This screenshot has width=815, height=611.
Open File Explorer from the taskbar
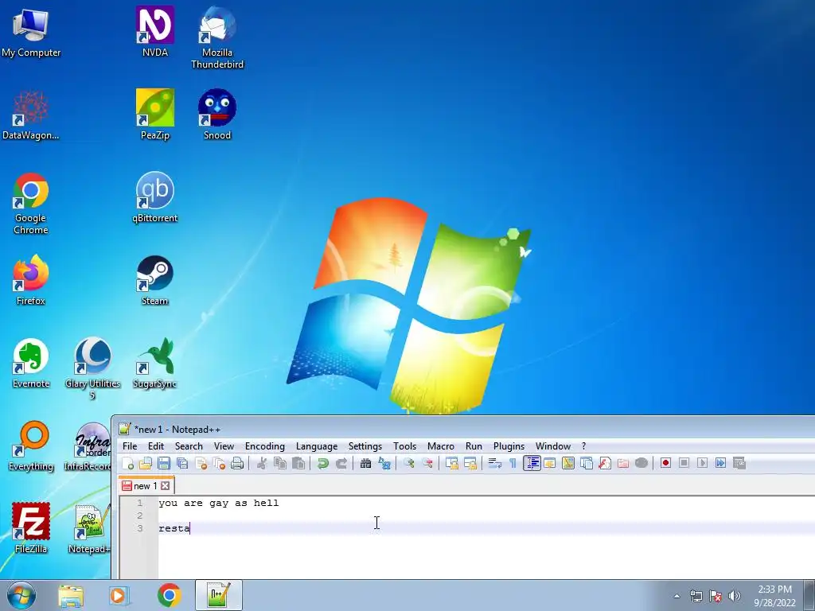pyautogui.click(x=71, y=595)
